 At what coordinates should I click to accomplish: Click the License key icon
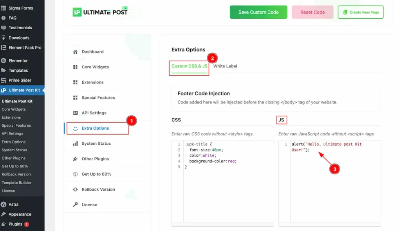[75, 205]
